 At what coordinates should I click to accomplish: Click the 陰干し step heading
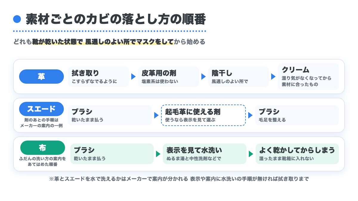tap(222, 73)
